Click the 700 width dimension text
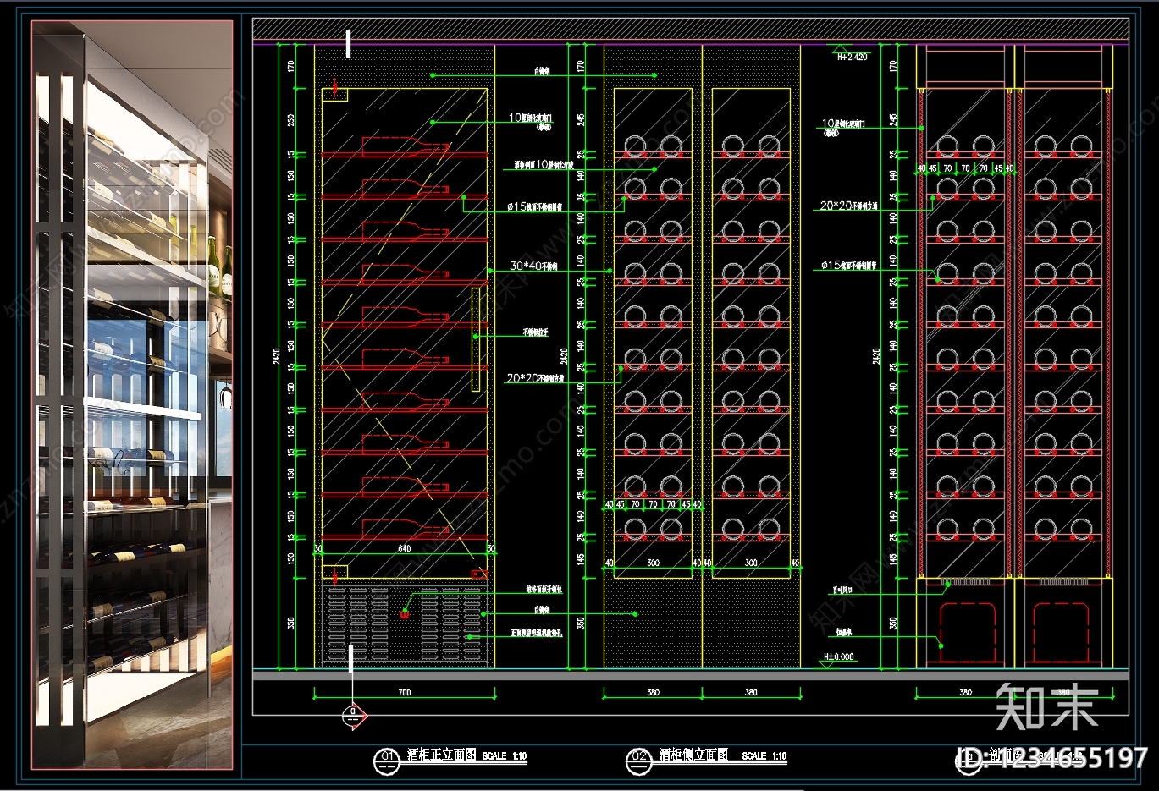This screenshot has height=791, width=1159. click(405, 692)
